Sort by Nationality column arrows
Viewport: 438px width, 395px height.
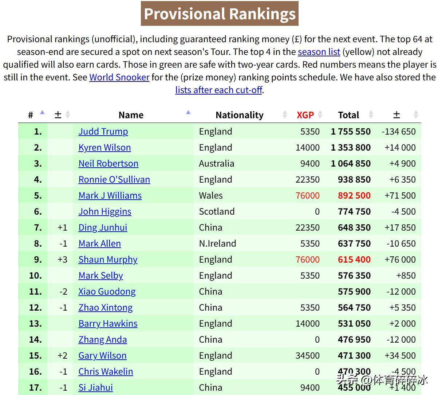[285, 115]
